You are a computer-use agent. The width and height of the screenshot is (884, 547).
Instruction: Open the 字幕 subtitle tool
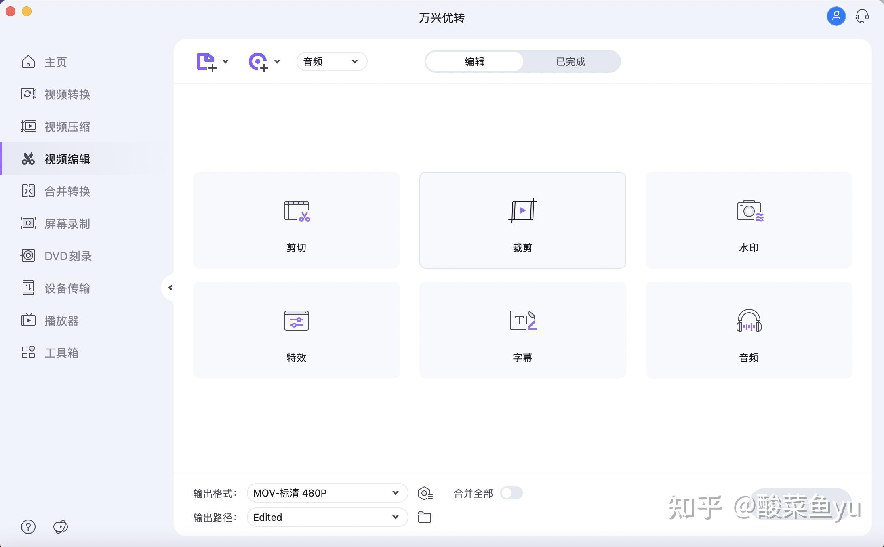tap(522, 330)
